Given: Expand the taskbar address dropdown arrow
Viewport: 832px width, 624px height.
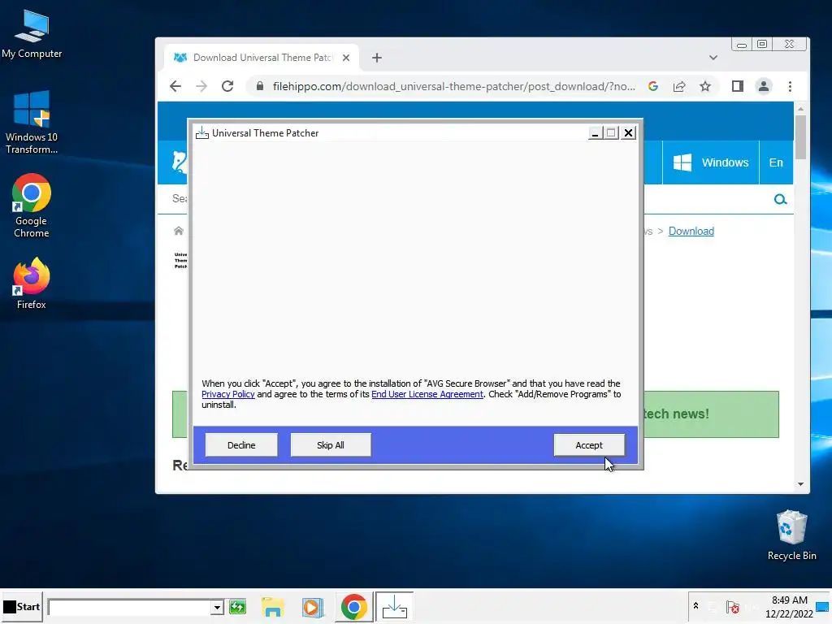Looking at the screenshot, I should tap(217, 607).
